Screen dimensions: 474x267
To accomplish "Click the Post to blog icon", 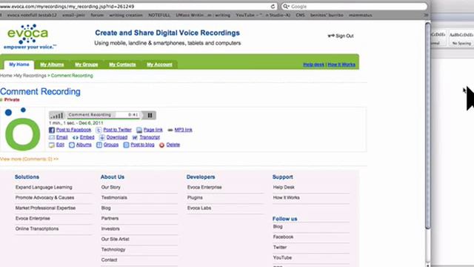I will click(126, 145).
